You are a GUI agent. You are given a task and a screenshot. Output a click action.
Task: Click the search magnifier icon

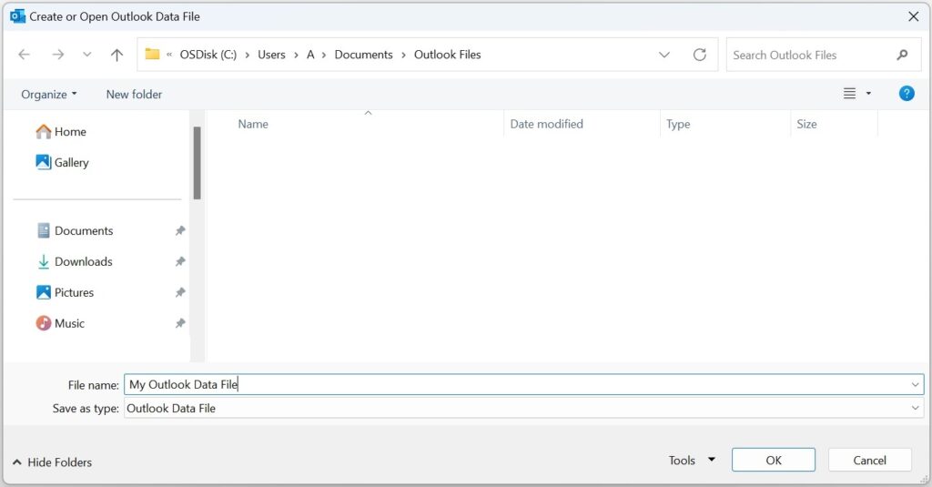[902, 55]
